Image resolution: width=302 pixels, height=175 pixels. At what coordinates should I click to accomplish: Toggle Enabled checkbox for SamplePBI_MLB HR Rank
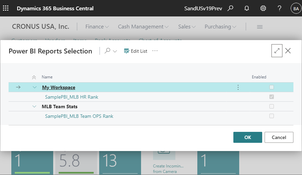271,97
